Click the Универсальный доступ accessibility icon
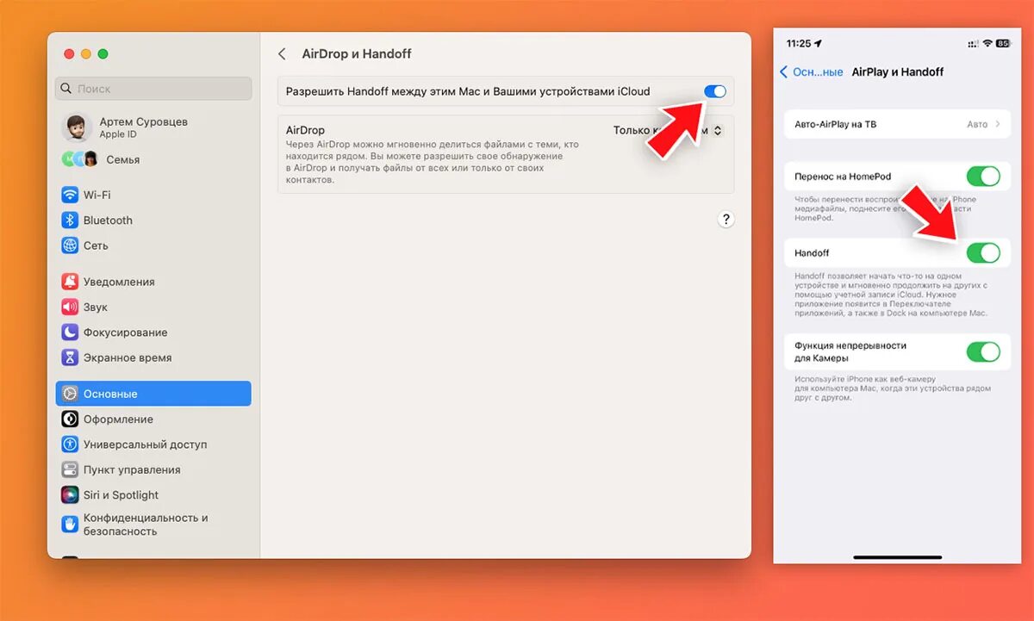This screenshot has width=1034, height=621. tap(70, 444)
